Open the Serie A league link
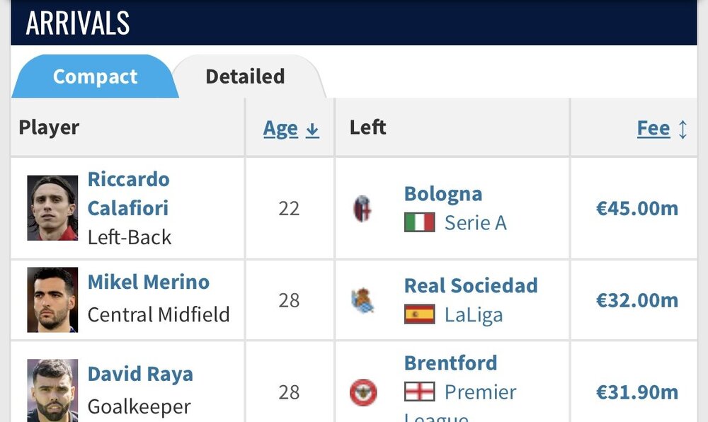Viewport: 708px width, 422px height. (x=475, y=223)
